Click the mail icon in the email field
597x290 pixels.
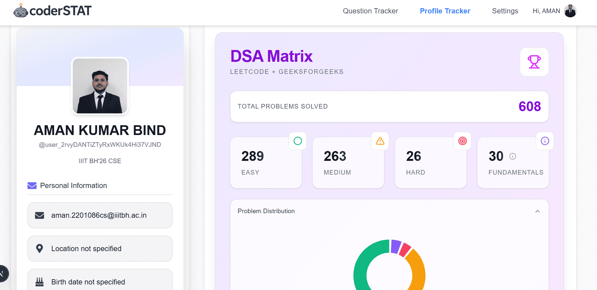click(40, 215)
